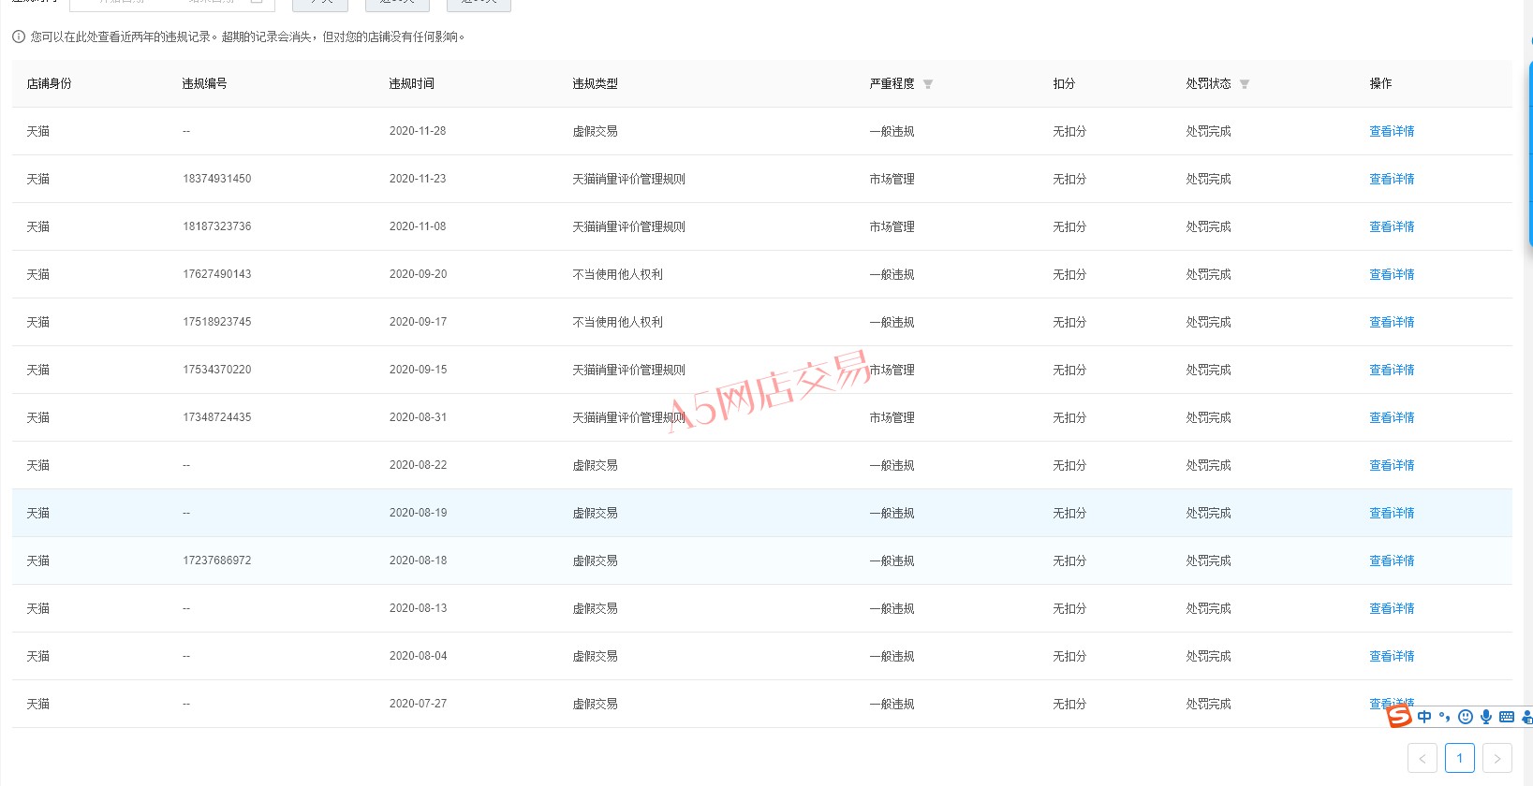
Task: Go to the next page arrow
Action: pyautogui.click(x=1497, y=758)
